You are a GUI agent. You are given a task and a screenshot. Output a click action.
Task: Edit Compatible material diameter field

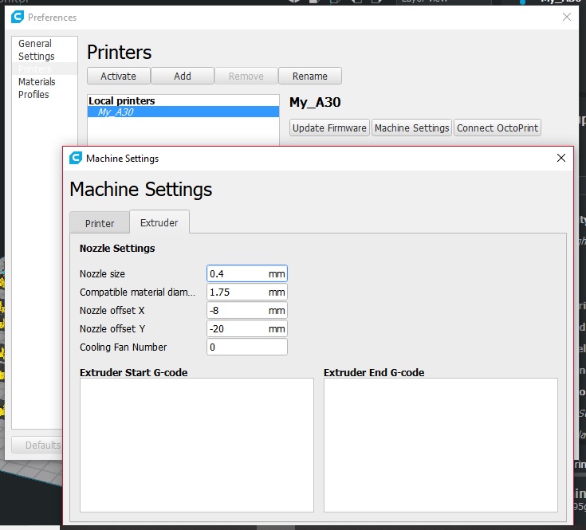coord(247,292)
